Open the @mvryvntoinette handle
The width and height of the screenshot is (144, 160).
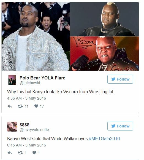tap(34, 130)
